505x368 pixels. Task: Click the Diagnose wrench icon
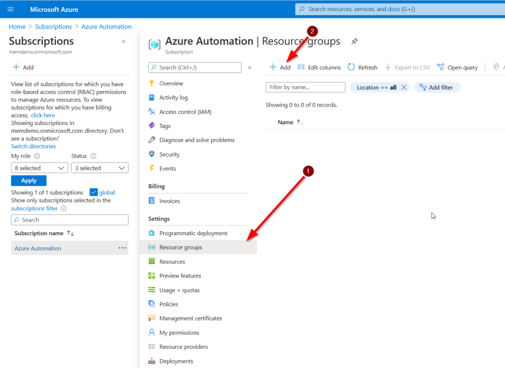(x=152, y=140)
